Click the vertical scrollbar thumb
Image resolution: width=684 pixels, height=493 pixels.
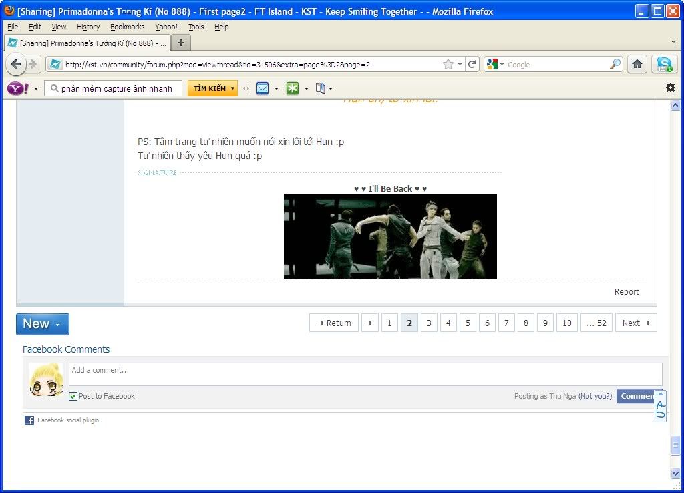[x=675, y=445]
